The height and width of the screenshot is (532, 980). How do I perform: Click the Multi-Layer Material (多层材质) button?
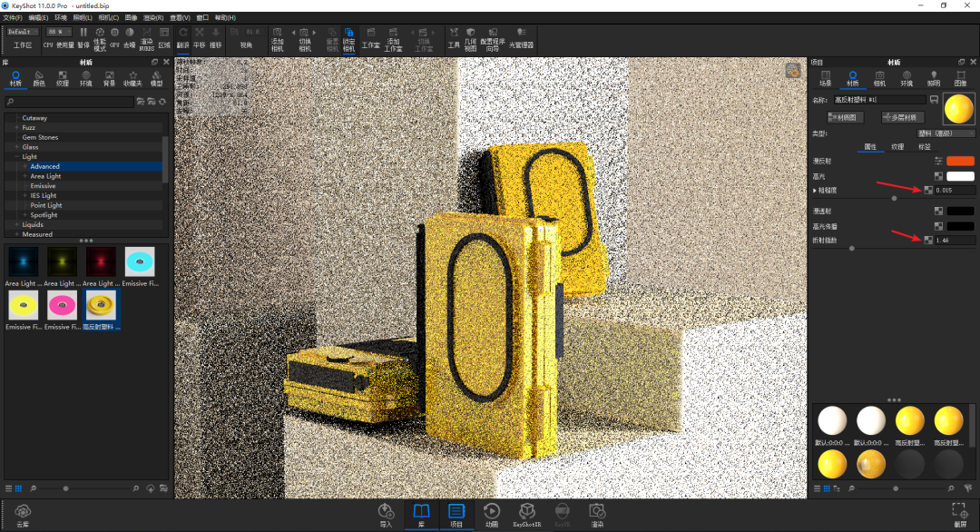click(902, 117)
